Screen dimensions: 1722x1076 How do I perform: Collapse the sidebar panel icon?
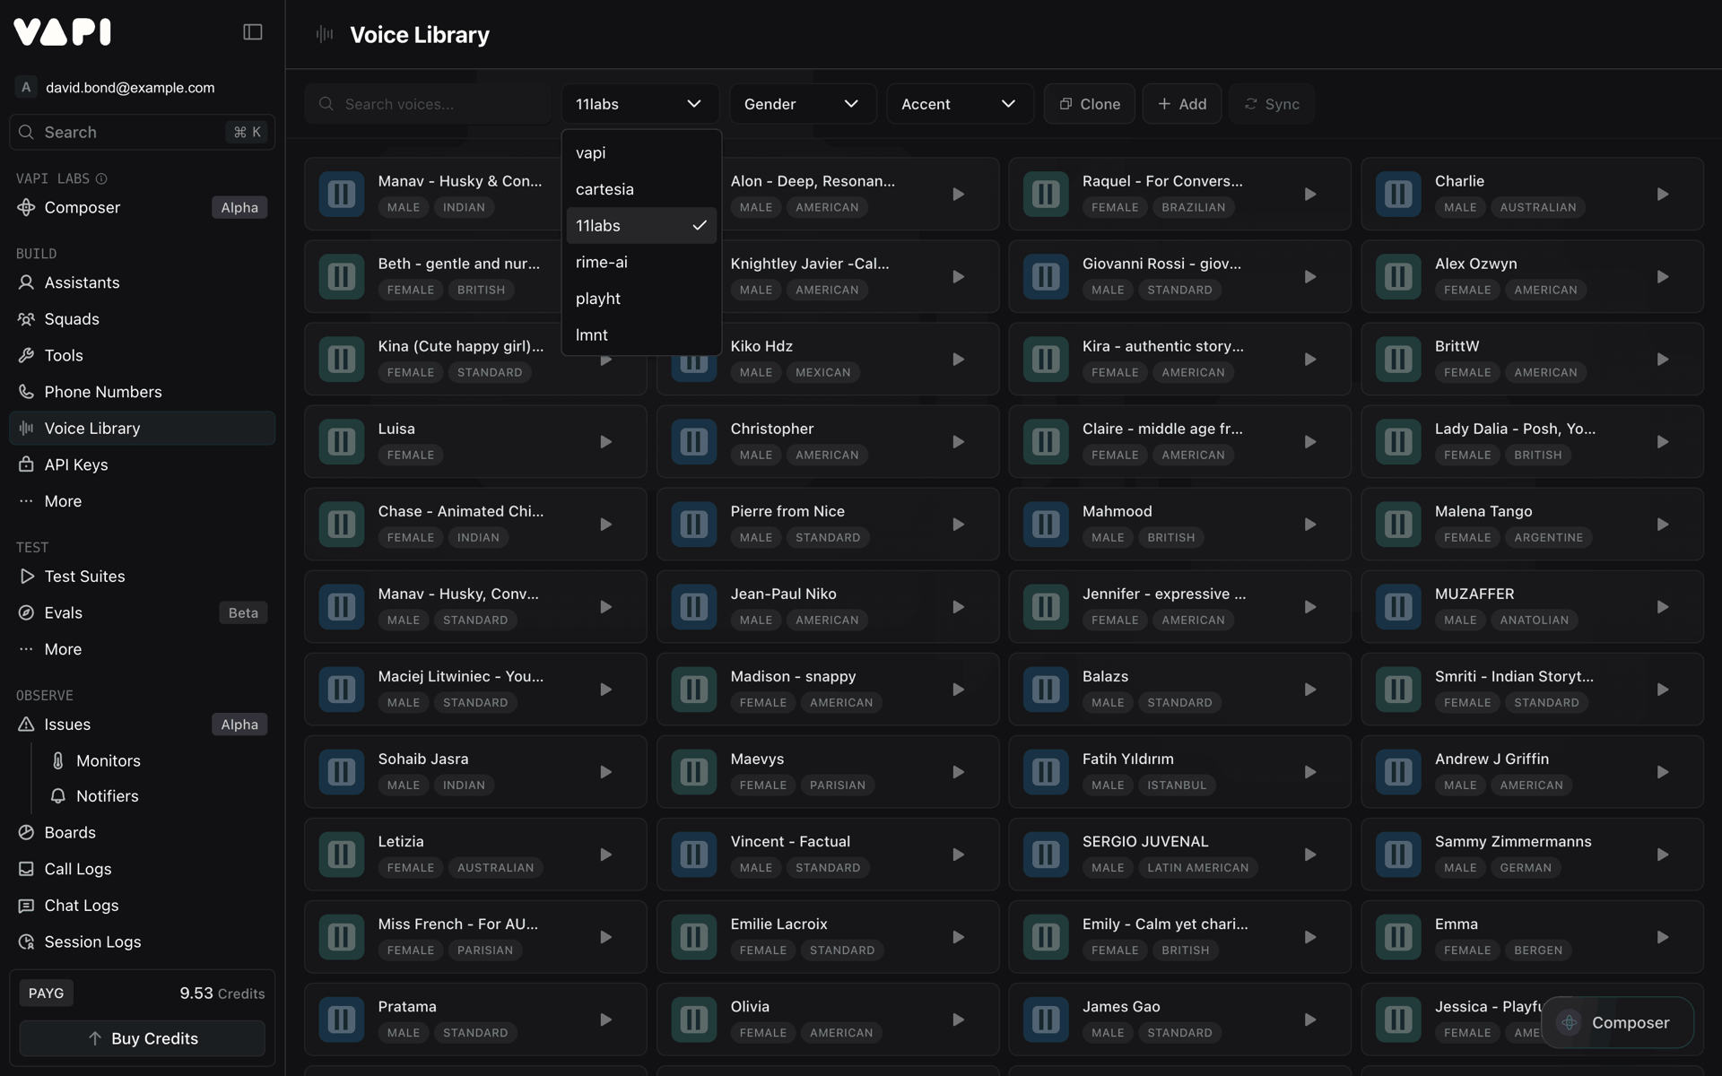click(x=253, y=32)
